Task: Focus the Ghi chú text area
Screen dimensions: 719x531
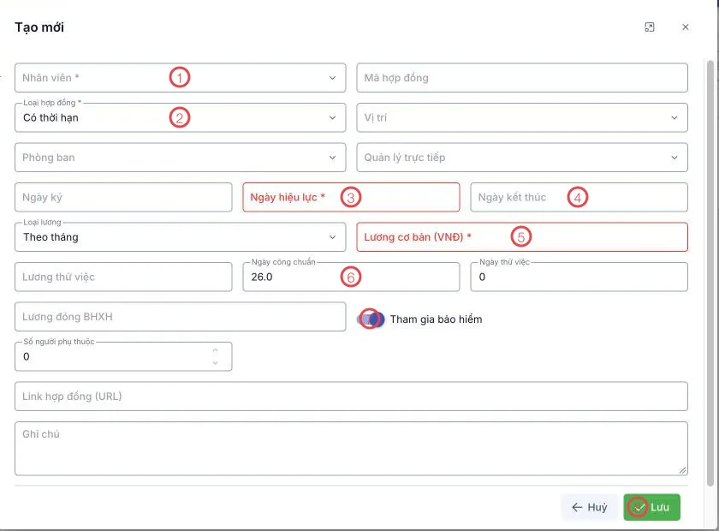Action: pos(351,449)
